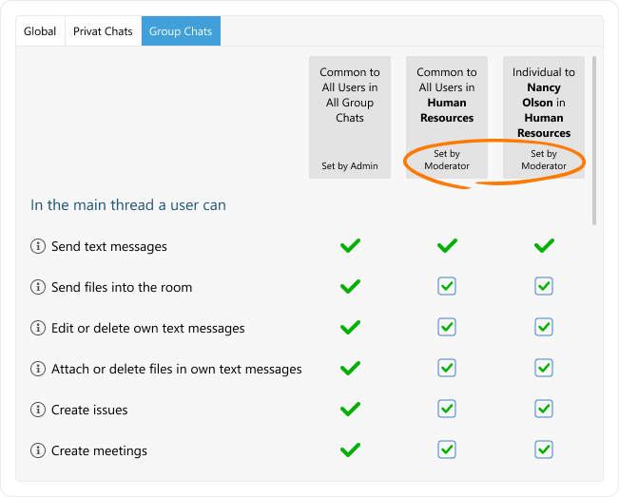The width and height of the screenshot is (619, 497).
Task: Uncheck Human Resources Edit or delete own messages
Action: pyautogui.click(x=447, y=328)
